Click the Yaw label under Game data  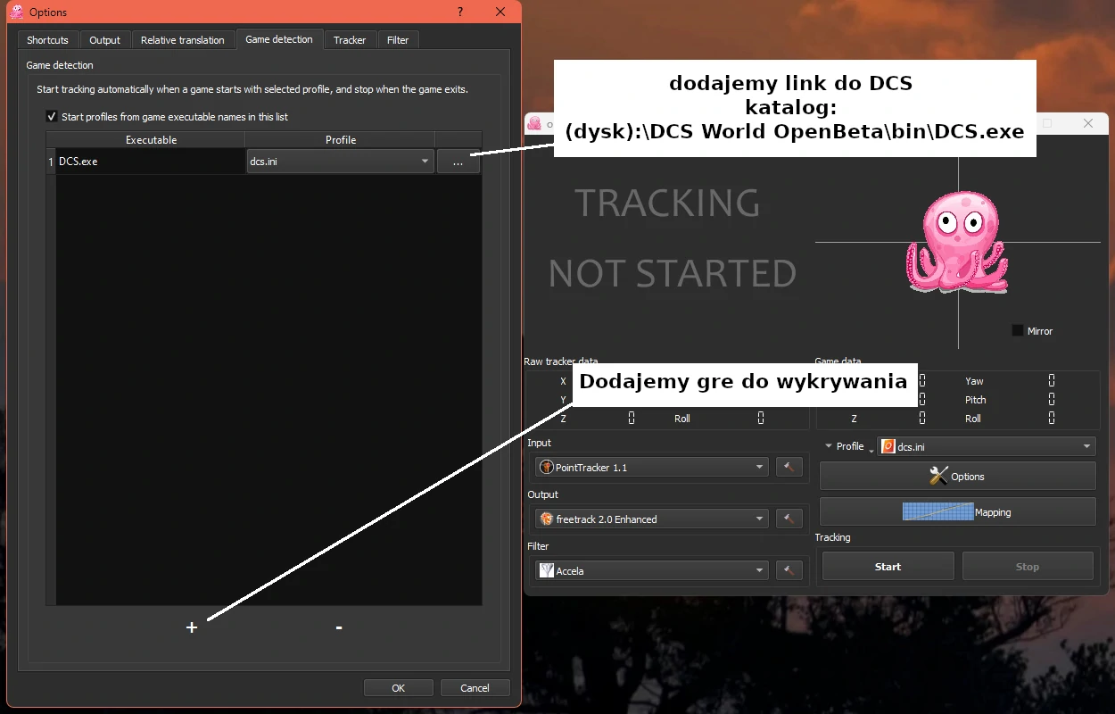[974, 381]
